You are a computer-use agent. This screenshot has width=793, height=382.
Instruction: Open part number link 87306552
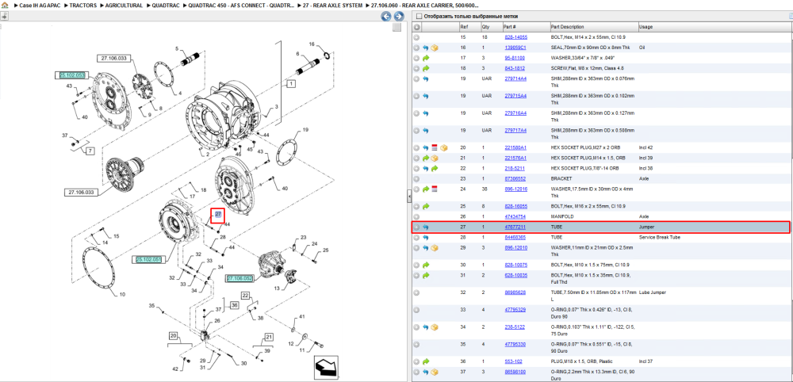515,178
